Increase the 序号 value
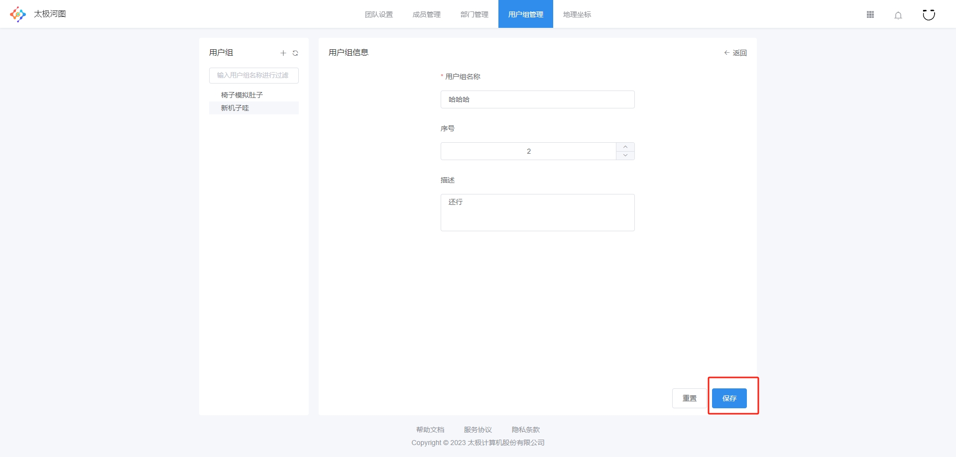 click(625, 147)
